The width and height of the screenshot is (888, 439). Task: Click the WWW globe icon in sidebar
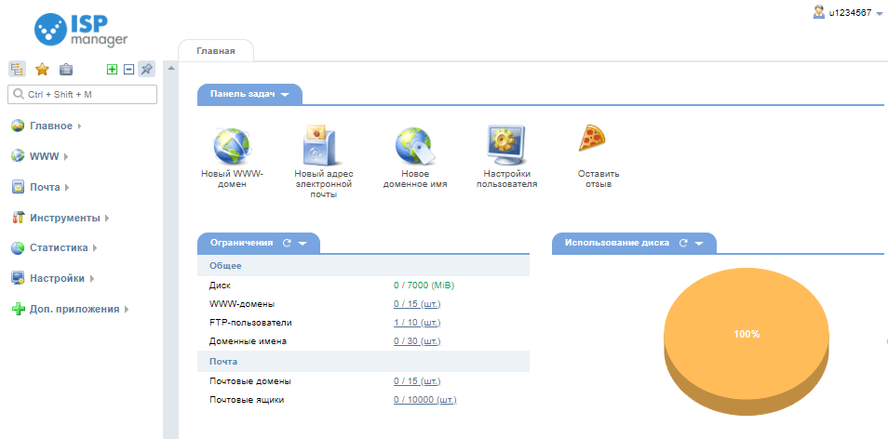18,156
